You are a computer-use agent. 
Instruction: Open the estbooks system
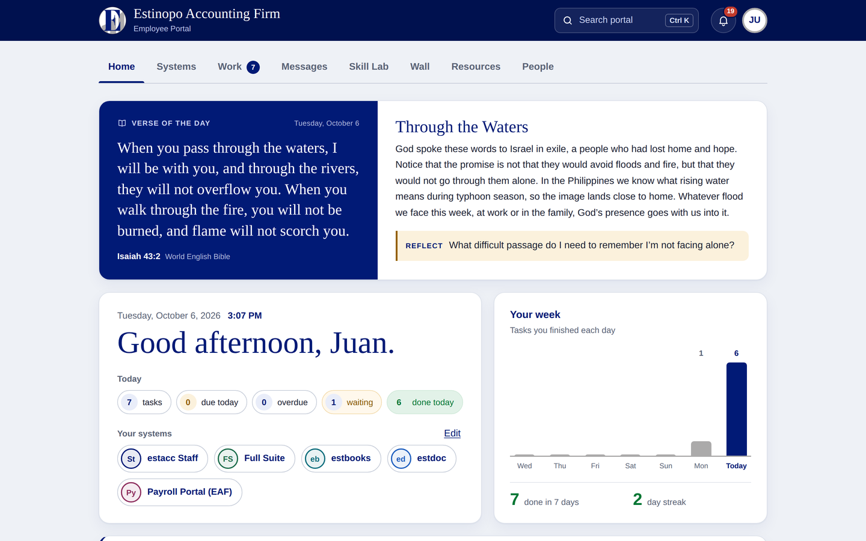click(x=341, y=459)
